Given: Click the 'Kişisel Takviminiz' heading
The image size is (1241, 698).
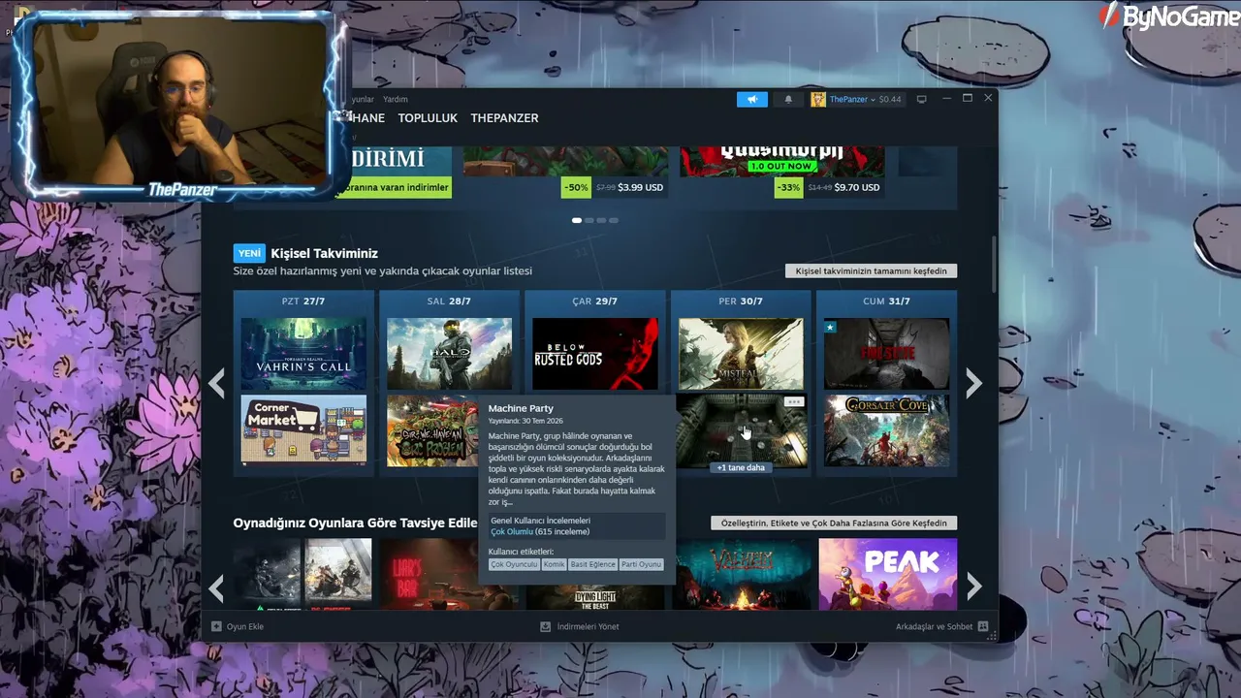Looking at the screenshot, I should point(325,253).
